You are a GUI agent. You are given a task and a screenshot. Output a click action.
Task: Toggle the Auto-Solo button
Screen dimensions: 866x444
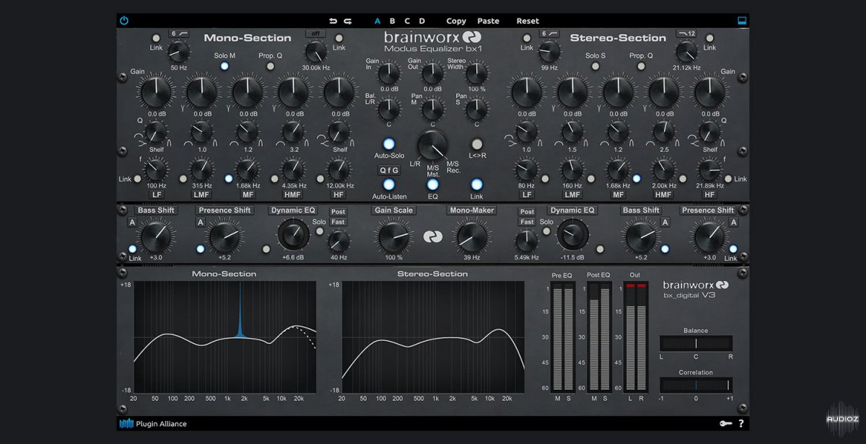(x=389, y=143)
